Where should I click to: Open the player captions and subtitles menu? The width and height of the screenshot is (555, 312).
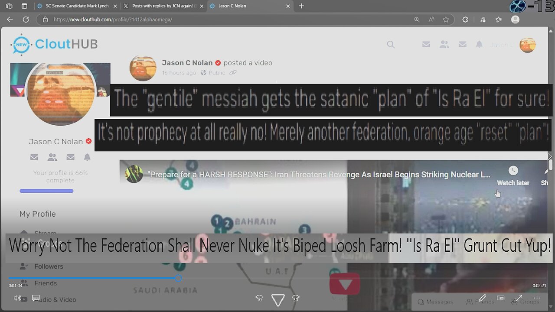[x=36, y=298]
